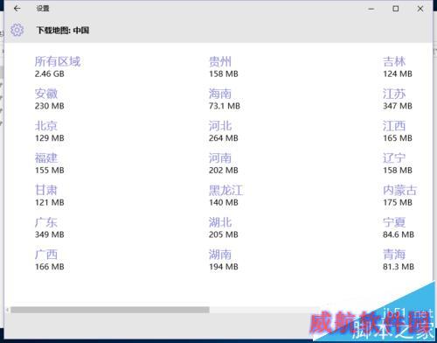Choose 北京 map (129 MB)
The width and height of the screenshot is (437, 343).
pyautogui.click(x=50, y=131)
